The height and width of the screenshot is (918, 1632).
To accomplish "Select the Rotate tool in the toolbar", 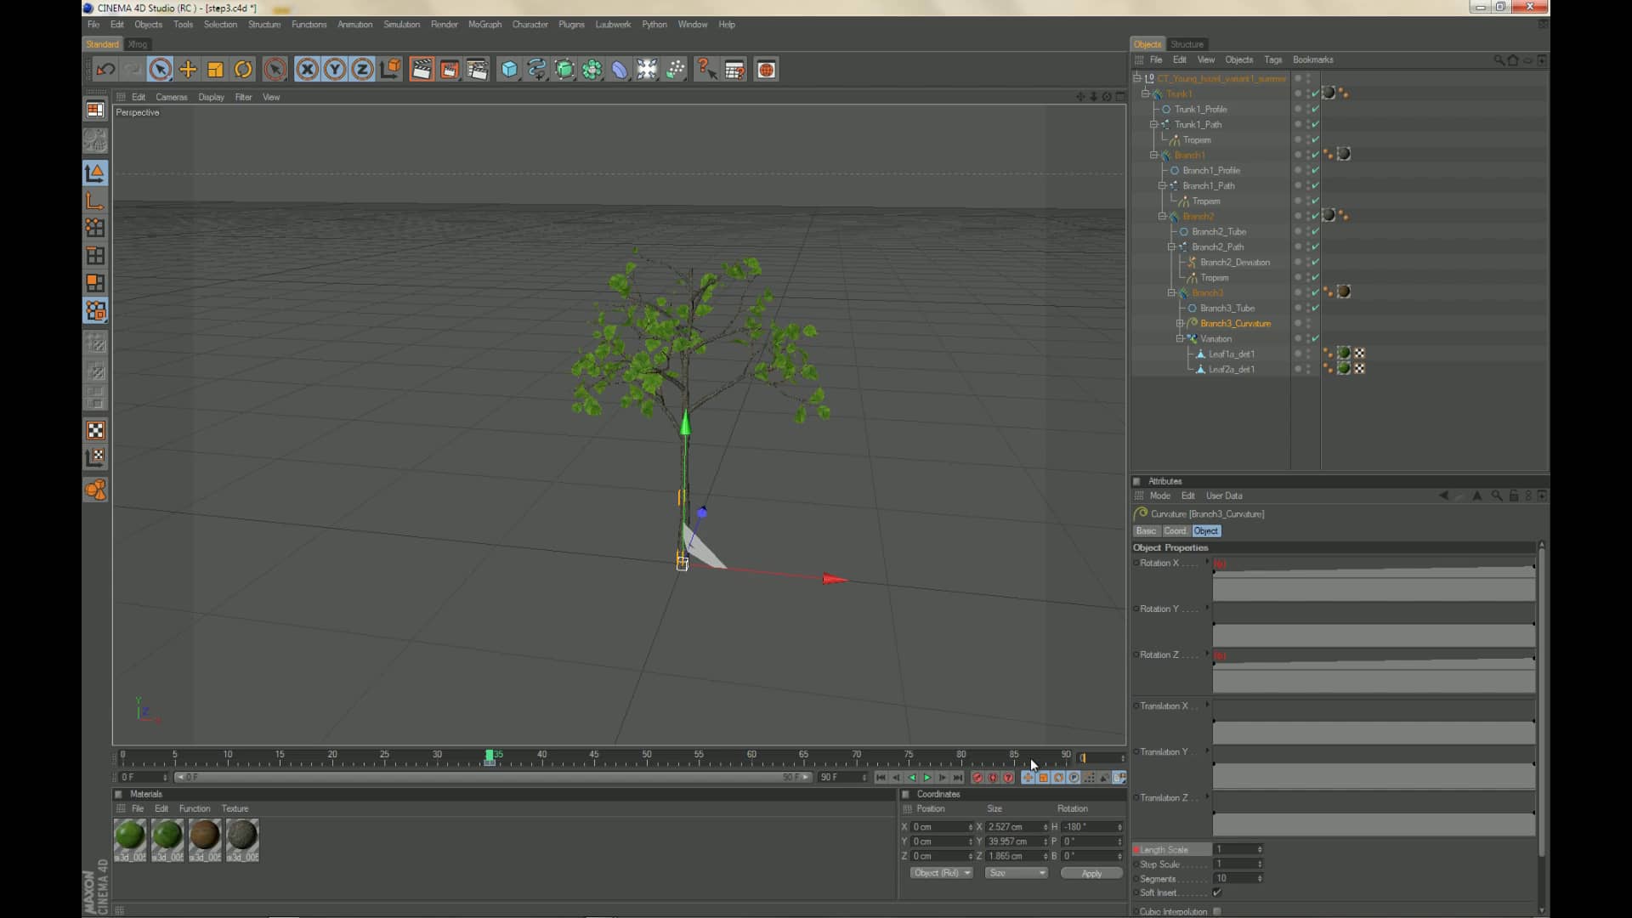I will 243,69.
